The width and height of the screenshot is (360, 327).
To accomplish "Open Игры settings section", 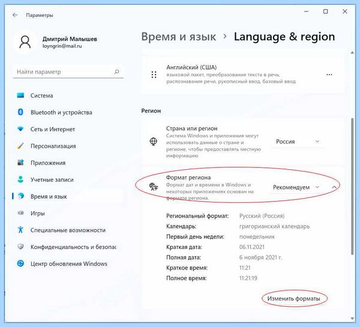I will [x=68, y=213].
